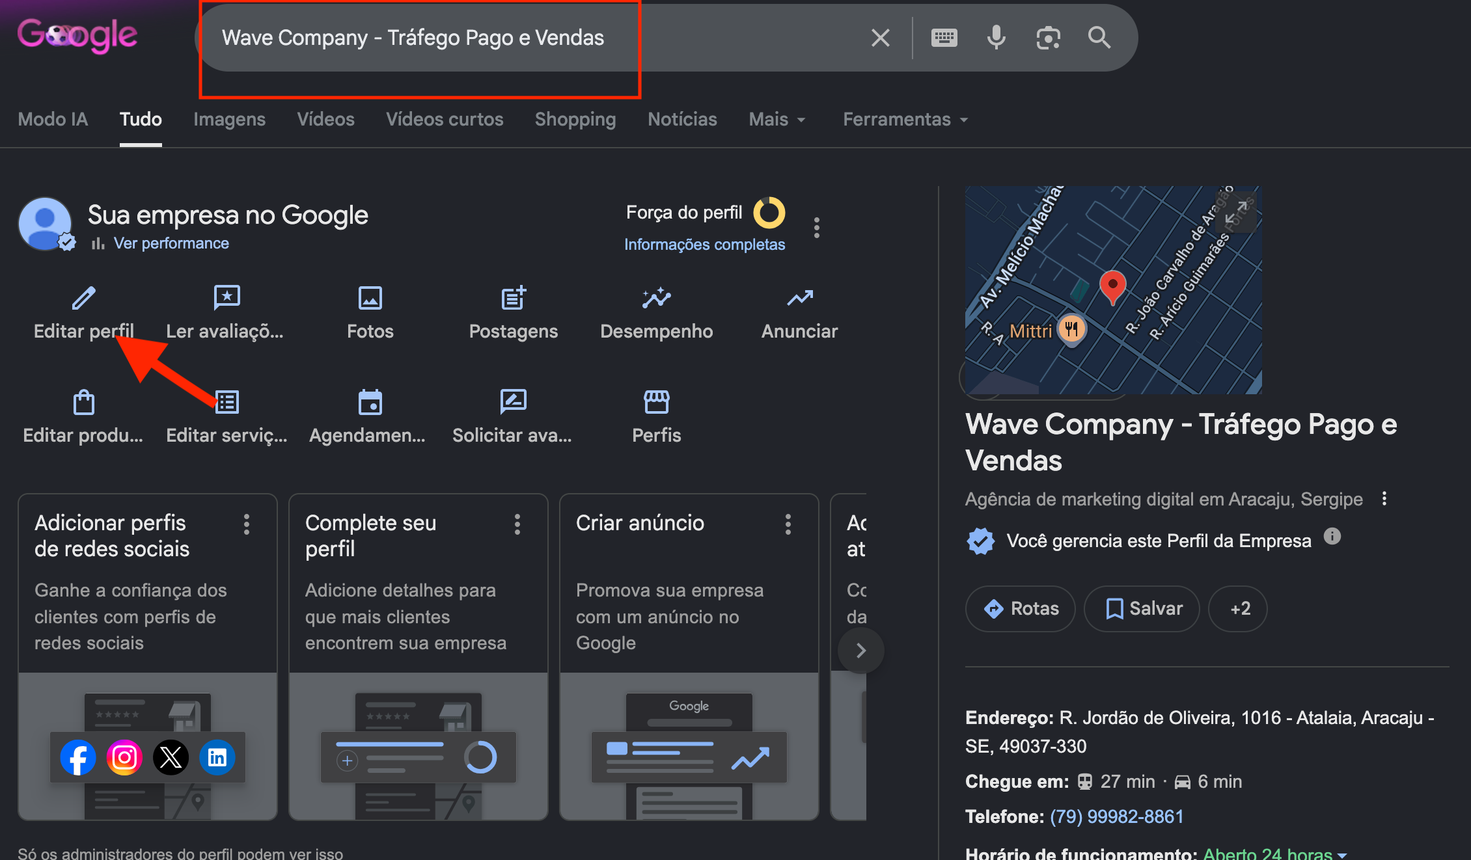Screen dimensions: 1471x860
Task: Click X icon in social card
Action: [x=171, y=758]
